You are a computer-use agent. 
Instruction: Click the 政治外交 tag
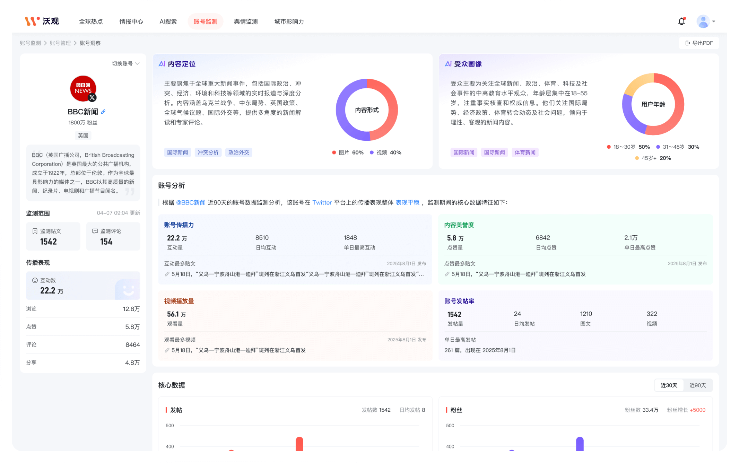239,152
